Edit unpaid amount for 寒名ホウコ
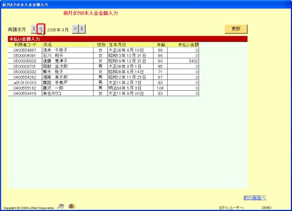The image size is (292, 211). click(x=183, y=93)
